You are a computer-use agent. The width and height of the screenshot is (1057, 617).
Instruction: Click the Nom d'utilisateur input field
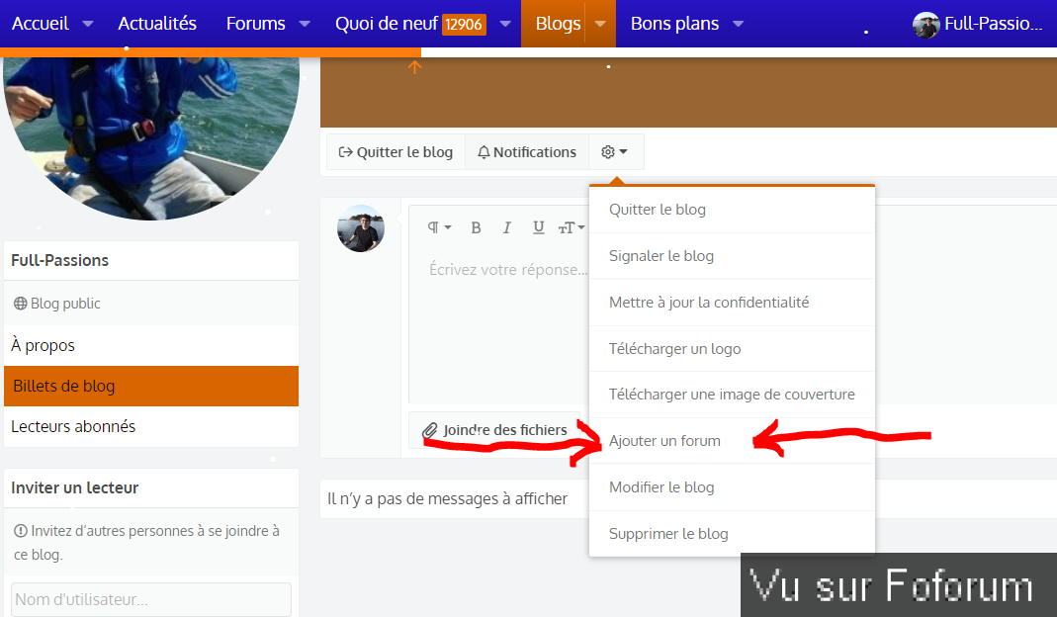(151, 600)
